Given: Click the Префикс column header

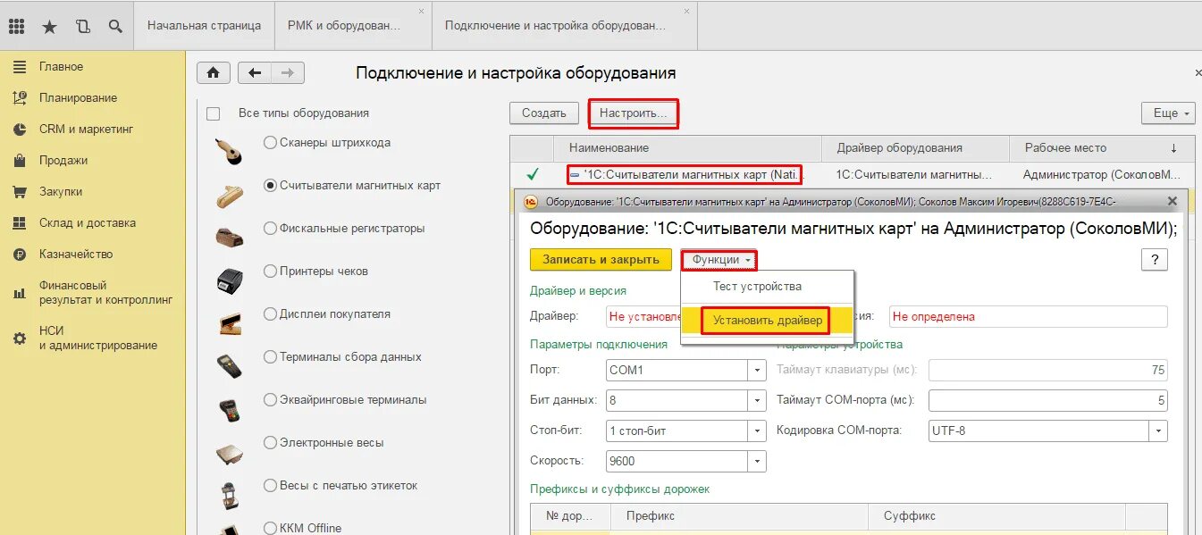Looking at the screenshot, I should 739,516.
